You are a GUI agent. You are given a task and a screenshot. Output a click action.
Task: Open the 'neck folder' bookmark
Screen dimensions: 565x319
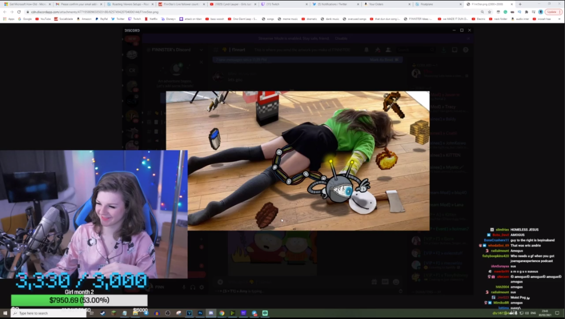(499, 19)
